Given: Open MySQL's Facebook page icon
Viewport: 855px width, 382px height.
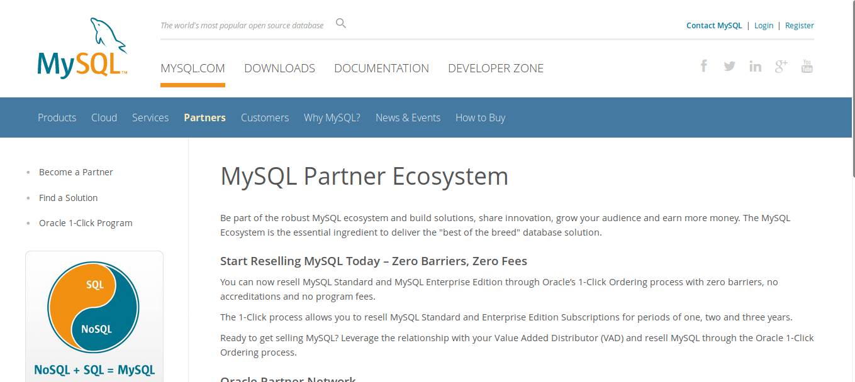Looking at the screenshot, I should 704,66.
